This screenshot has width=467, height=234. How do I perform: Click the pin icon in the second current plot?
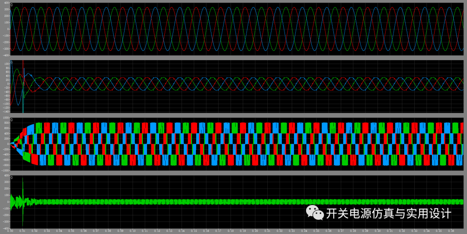click(12, 62)
